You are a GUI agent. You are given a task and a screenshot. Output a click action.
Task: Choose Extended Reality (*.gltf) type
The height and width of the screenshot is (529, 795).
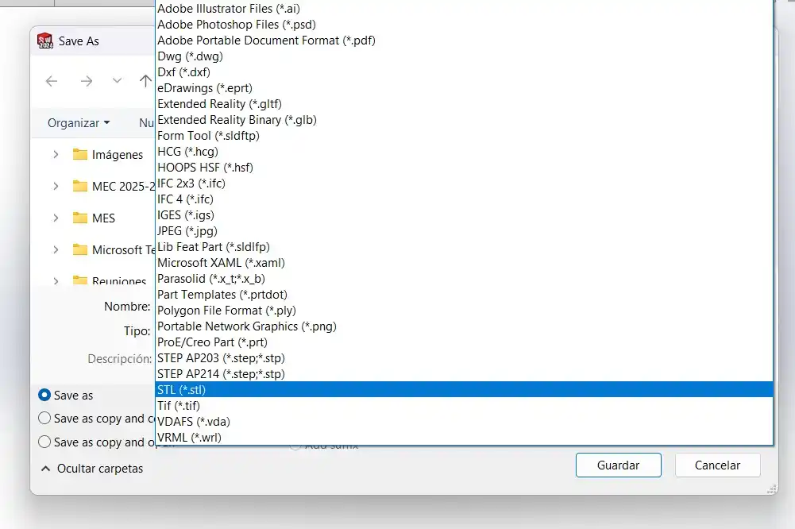coord(464,104)
